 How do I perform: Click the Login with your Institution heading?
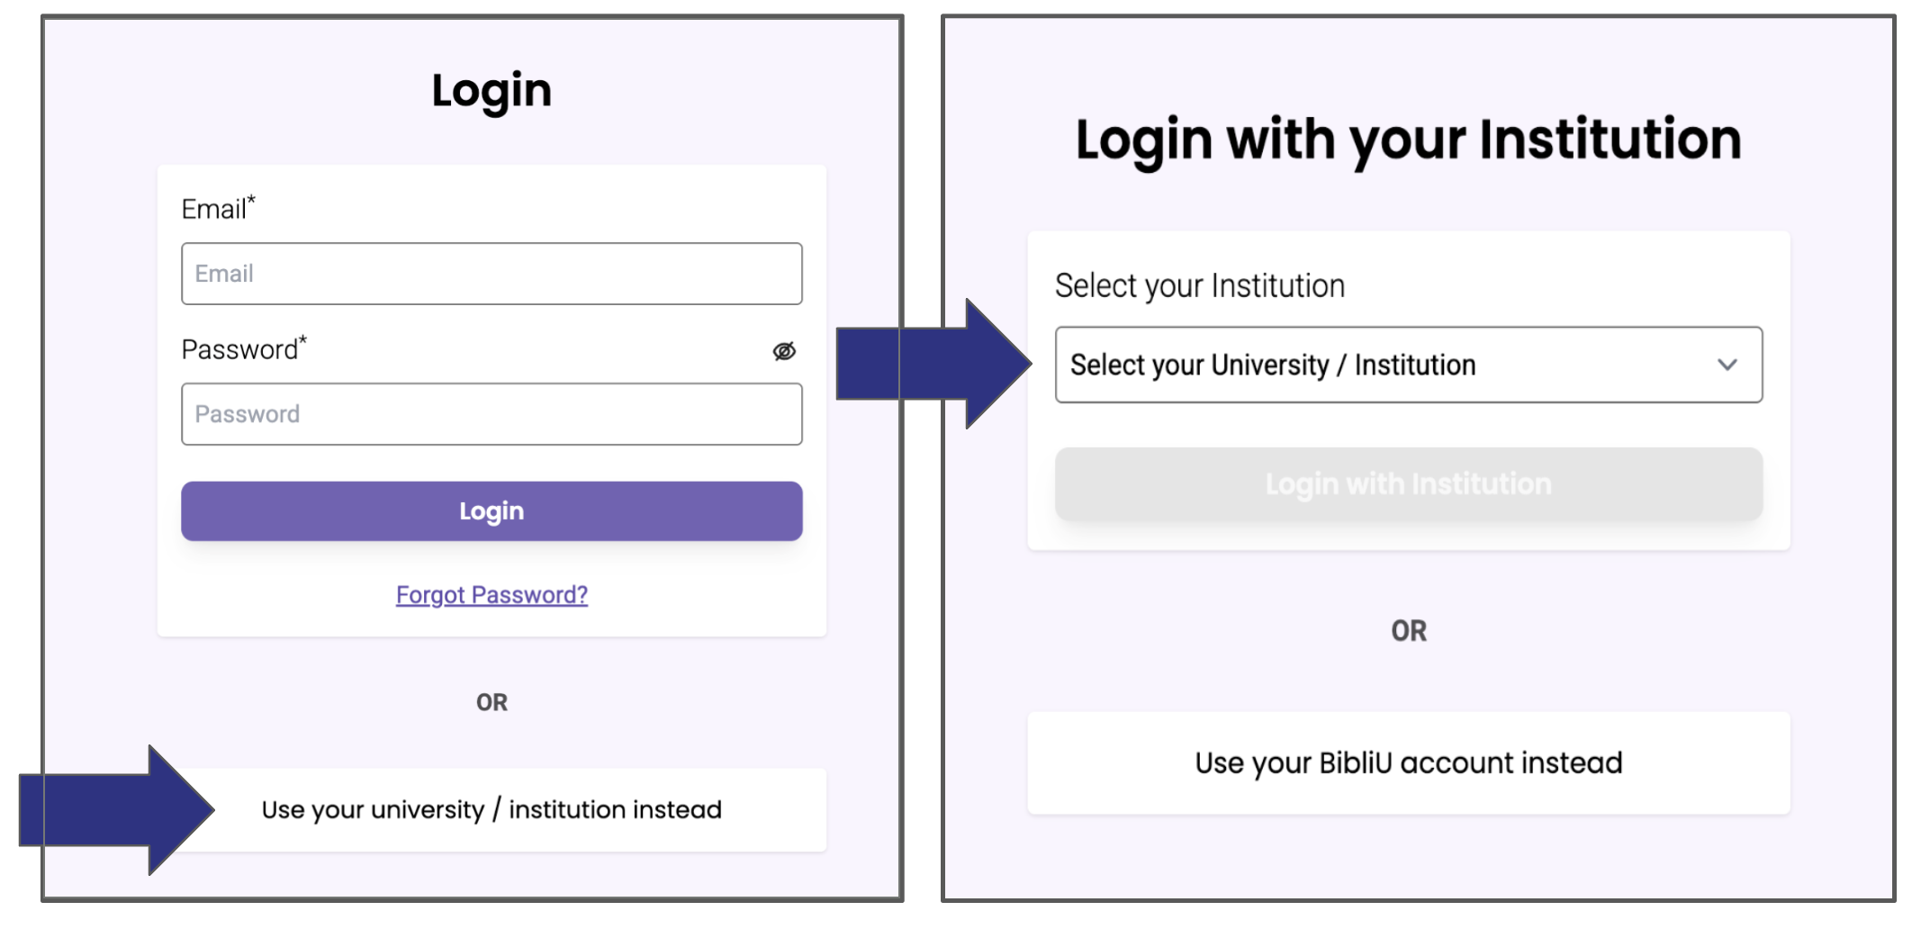click(x=1409, y=140)
